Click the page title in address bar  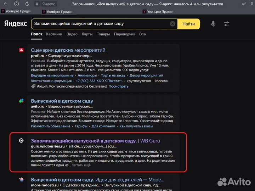coord(147,4)
